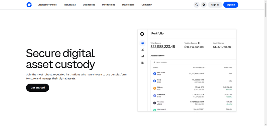The height and width of the screenshot is (126, 267).
Task: Click the Cosmos asset name
Action: [160, 102]
